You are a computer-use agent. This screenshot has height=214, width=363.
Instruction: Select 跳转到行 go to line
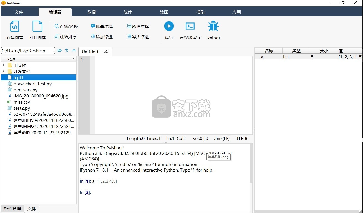coord(65,37)
